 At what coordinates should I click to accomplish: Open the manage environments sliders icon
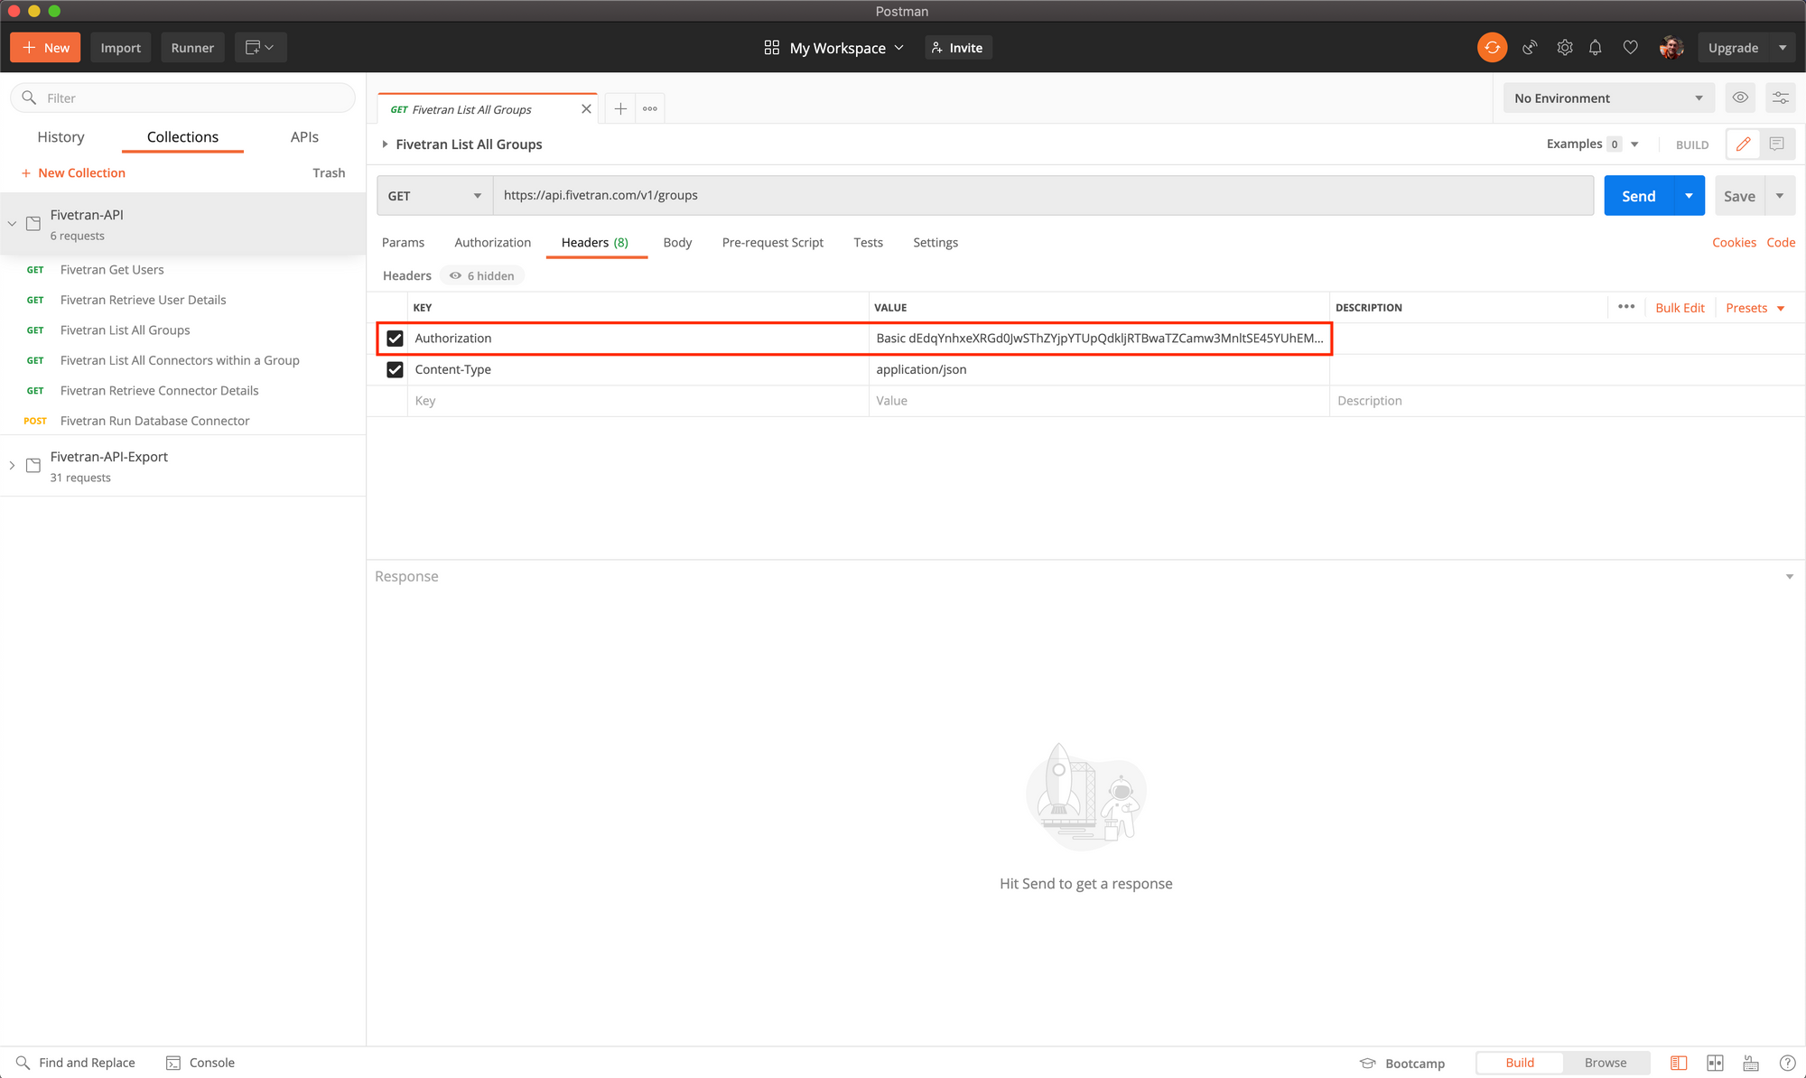pos(1781,98)
